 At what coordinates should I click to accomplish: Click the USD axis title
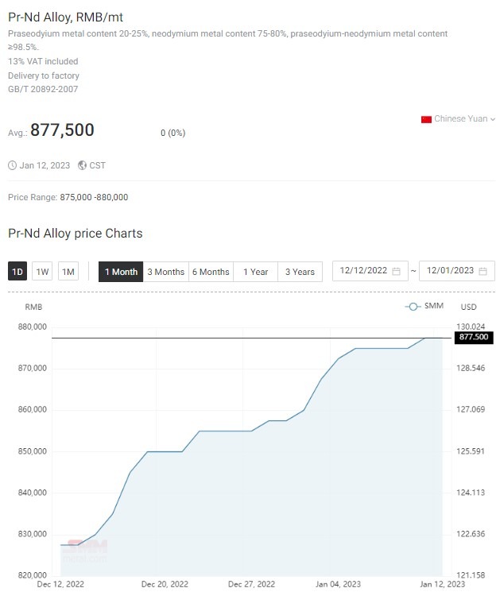click(469, 307)
